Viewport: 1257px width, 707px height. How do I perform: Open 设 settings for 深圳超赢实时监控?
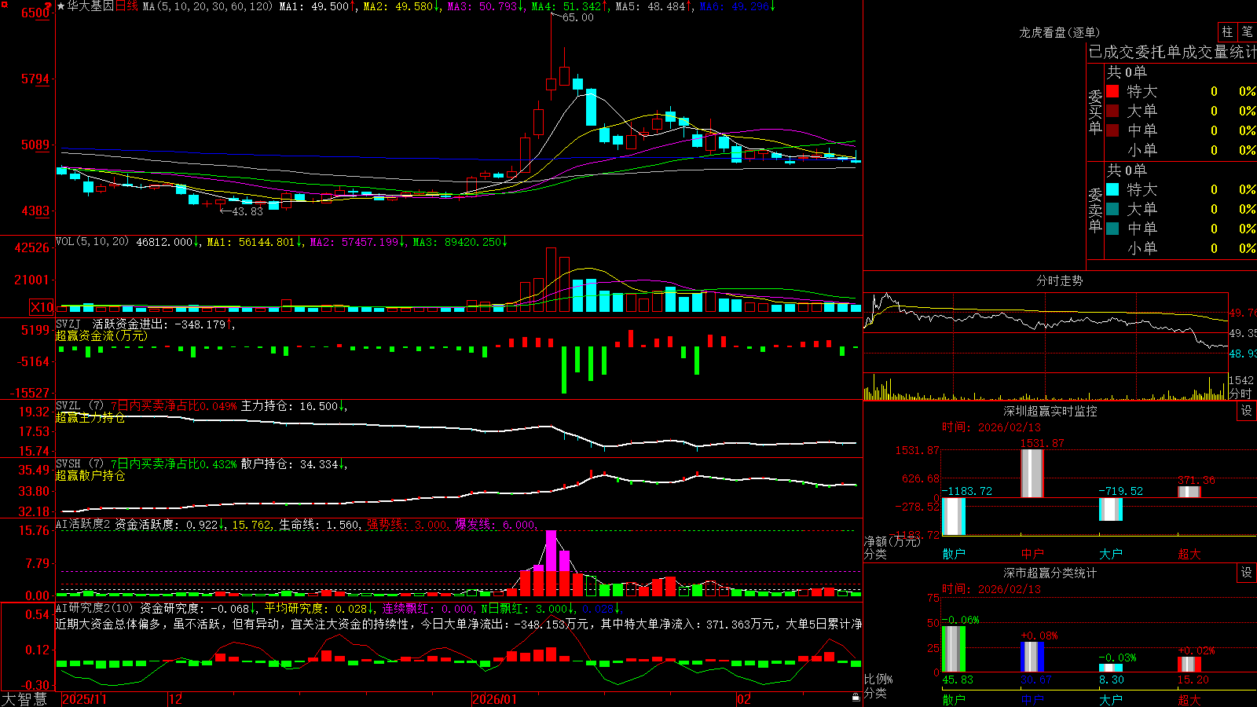click(x=1247, y=411)
